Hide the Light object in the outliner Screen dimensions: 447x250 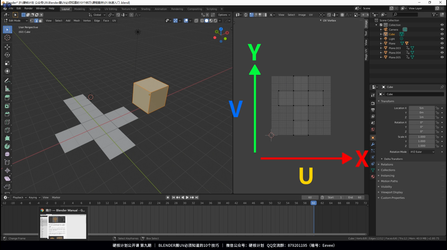(x=442, y=39)
